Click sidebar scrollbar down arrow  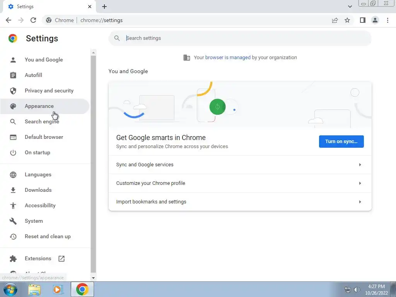point(94,278)
